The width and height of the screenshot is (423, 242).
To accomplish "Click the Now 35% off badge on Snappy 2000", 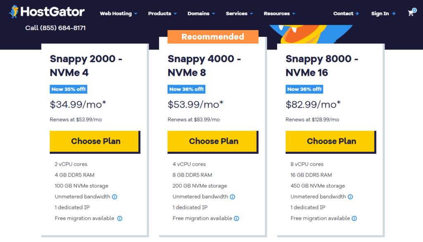I will coord(68,89).
